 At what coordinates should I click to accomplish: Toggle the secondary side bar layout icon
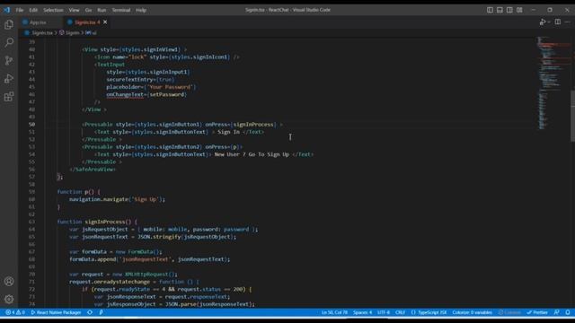[x=509, y=10]
